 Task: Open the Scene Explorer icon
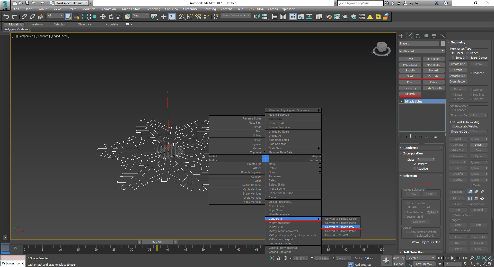click(x=275, y=17)
